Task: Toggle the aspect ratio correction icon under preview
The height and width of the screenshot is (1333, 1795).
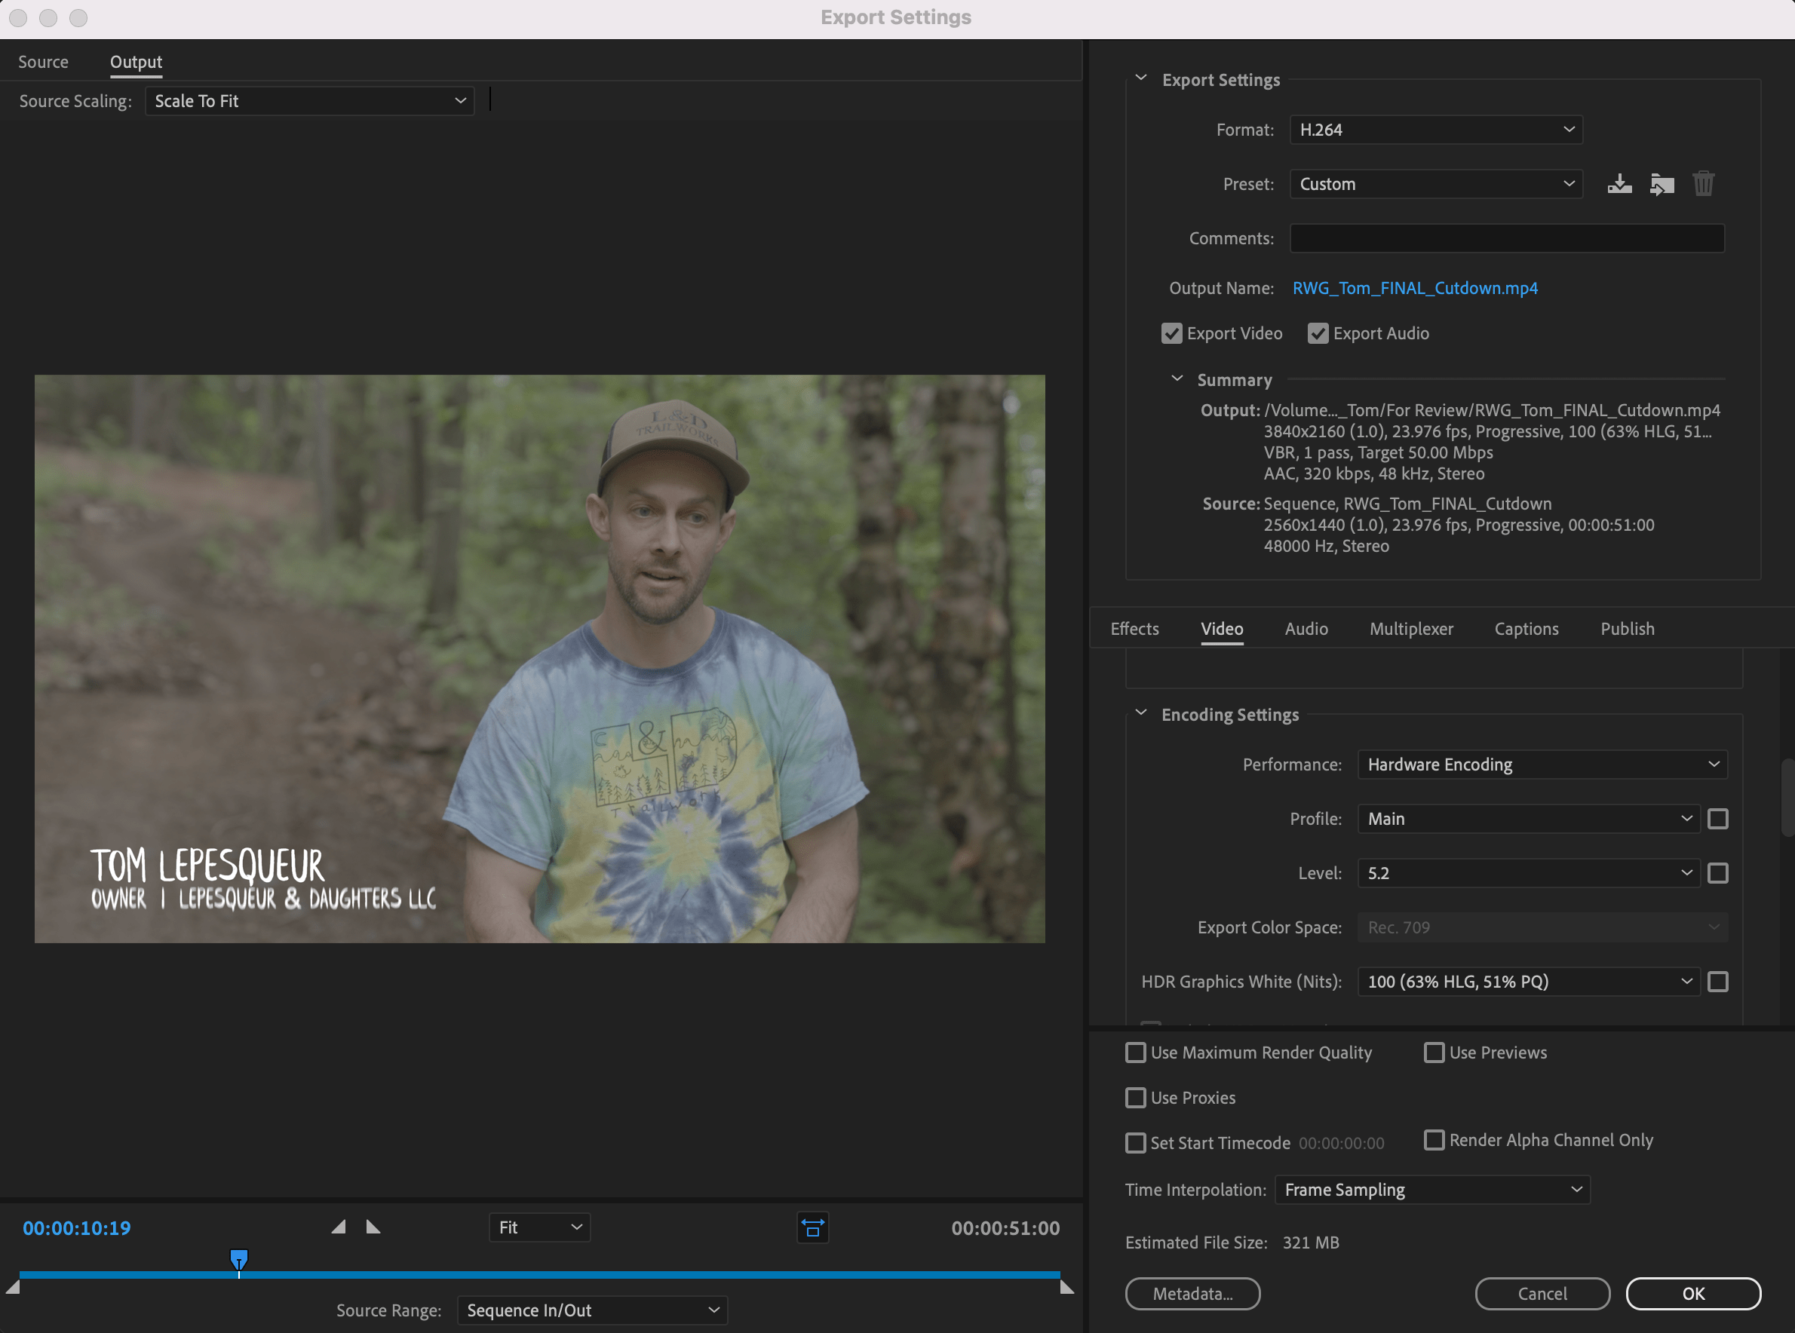Action: tap(812, 1227)
